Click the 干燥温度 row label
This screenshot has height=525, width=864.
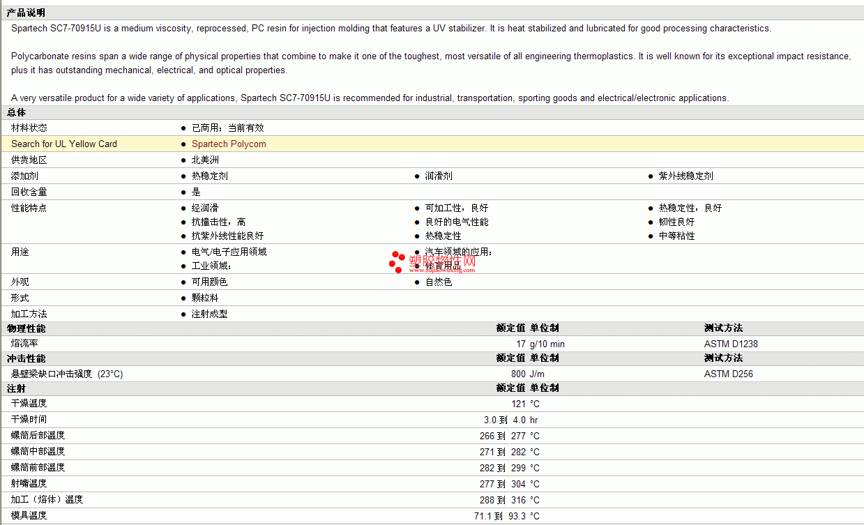point(29,403)
